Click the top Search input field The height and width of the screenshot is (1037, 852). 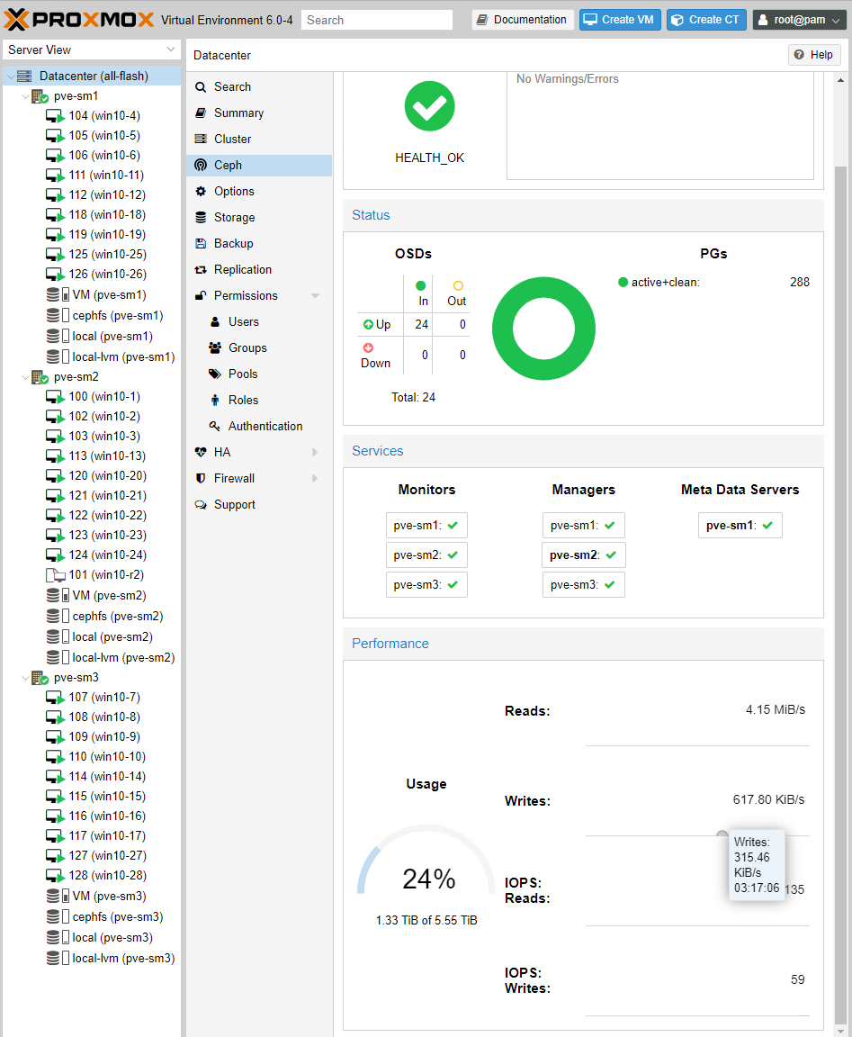coord(377,20)
